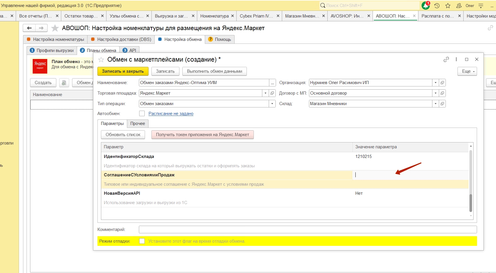The width and height of the screenshot is (496, 273).
Task: Open the dialog's three-dot menu
Action: [x=456, y=59]
